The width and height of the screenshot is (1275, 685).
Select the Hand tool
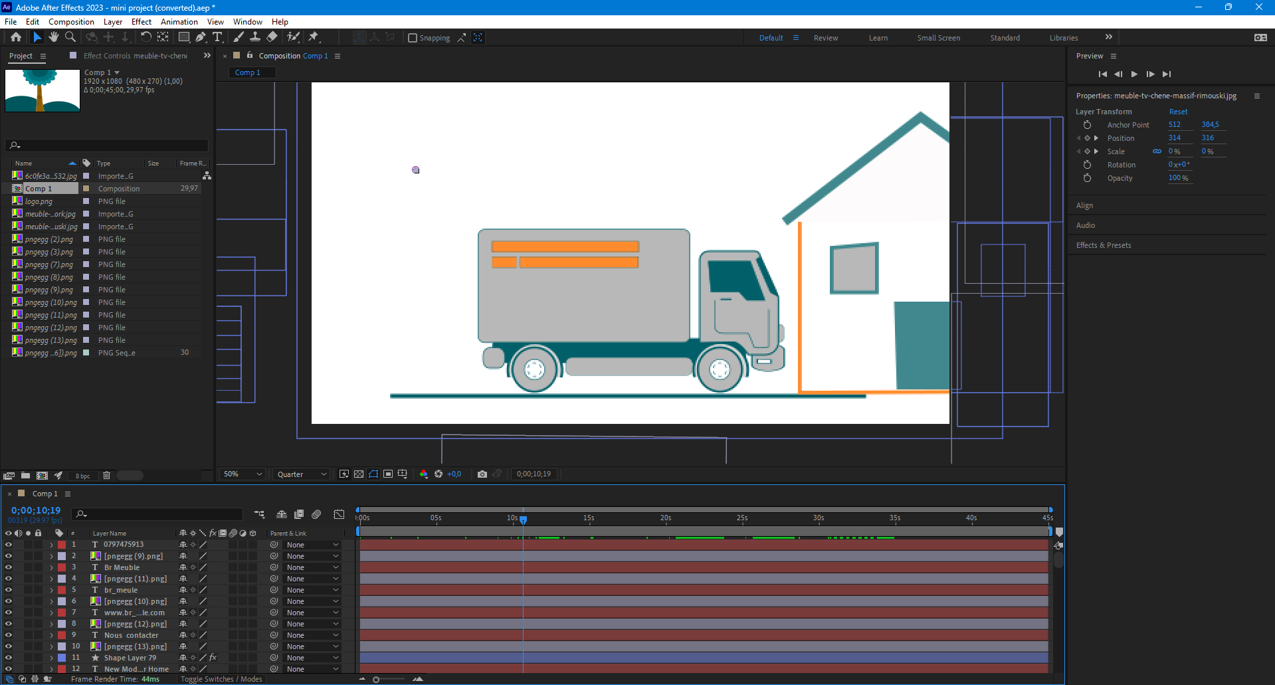54,37
